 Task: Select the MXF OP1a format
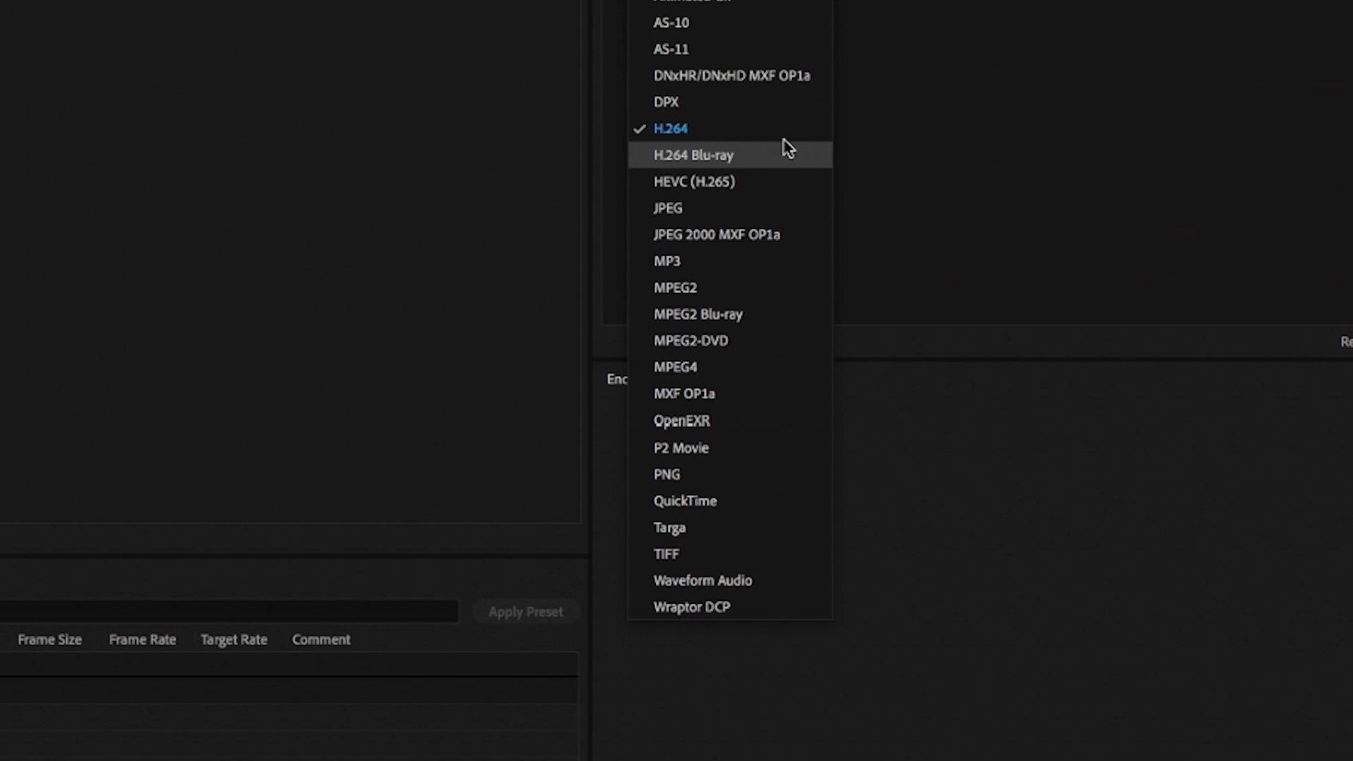click(730, 394)
